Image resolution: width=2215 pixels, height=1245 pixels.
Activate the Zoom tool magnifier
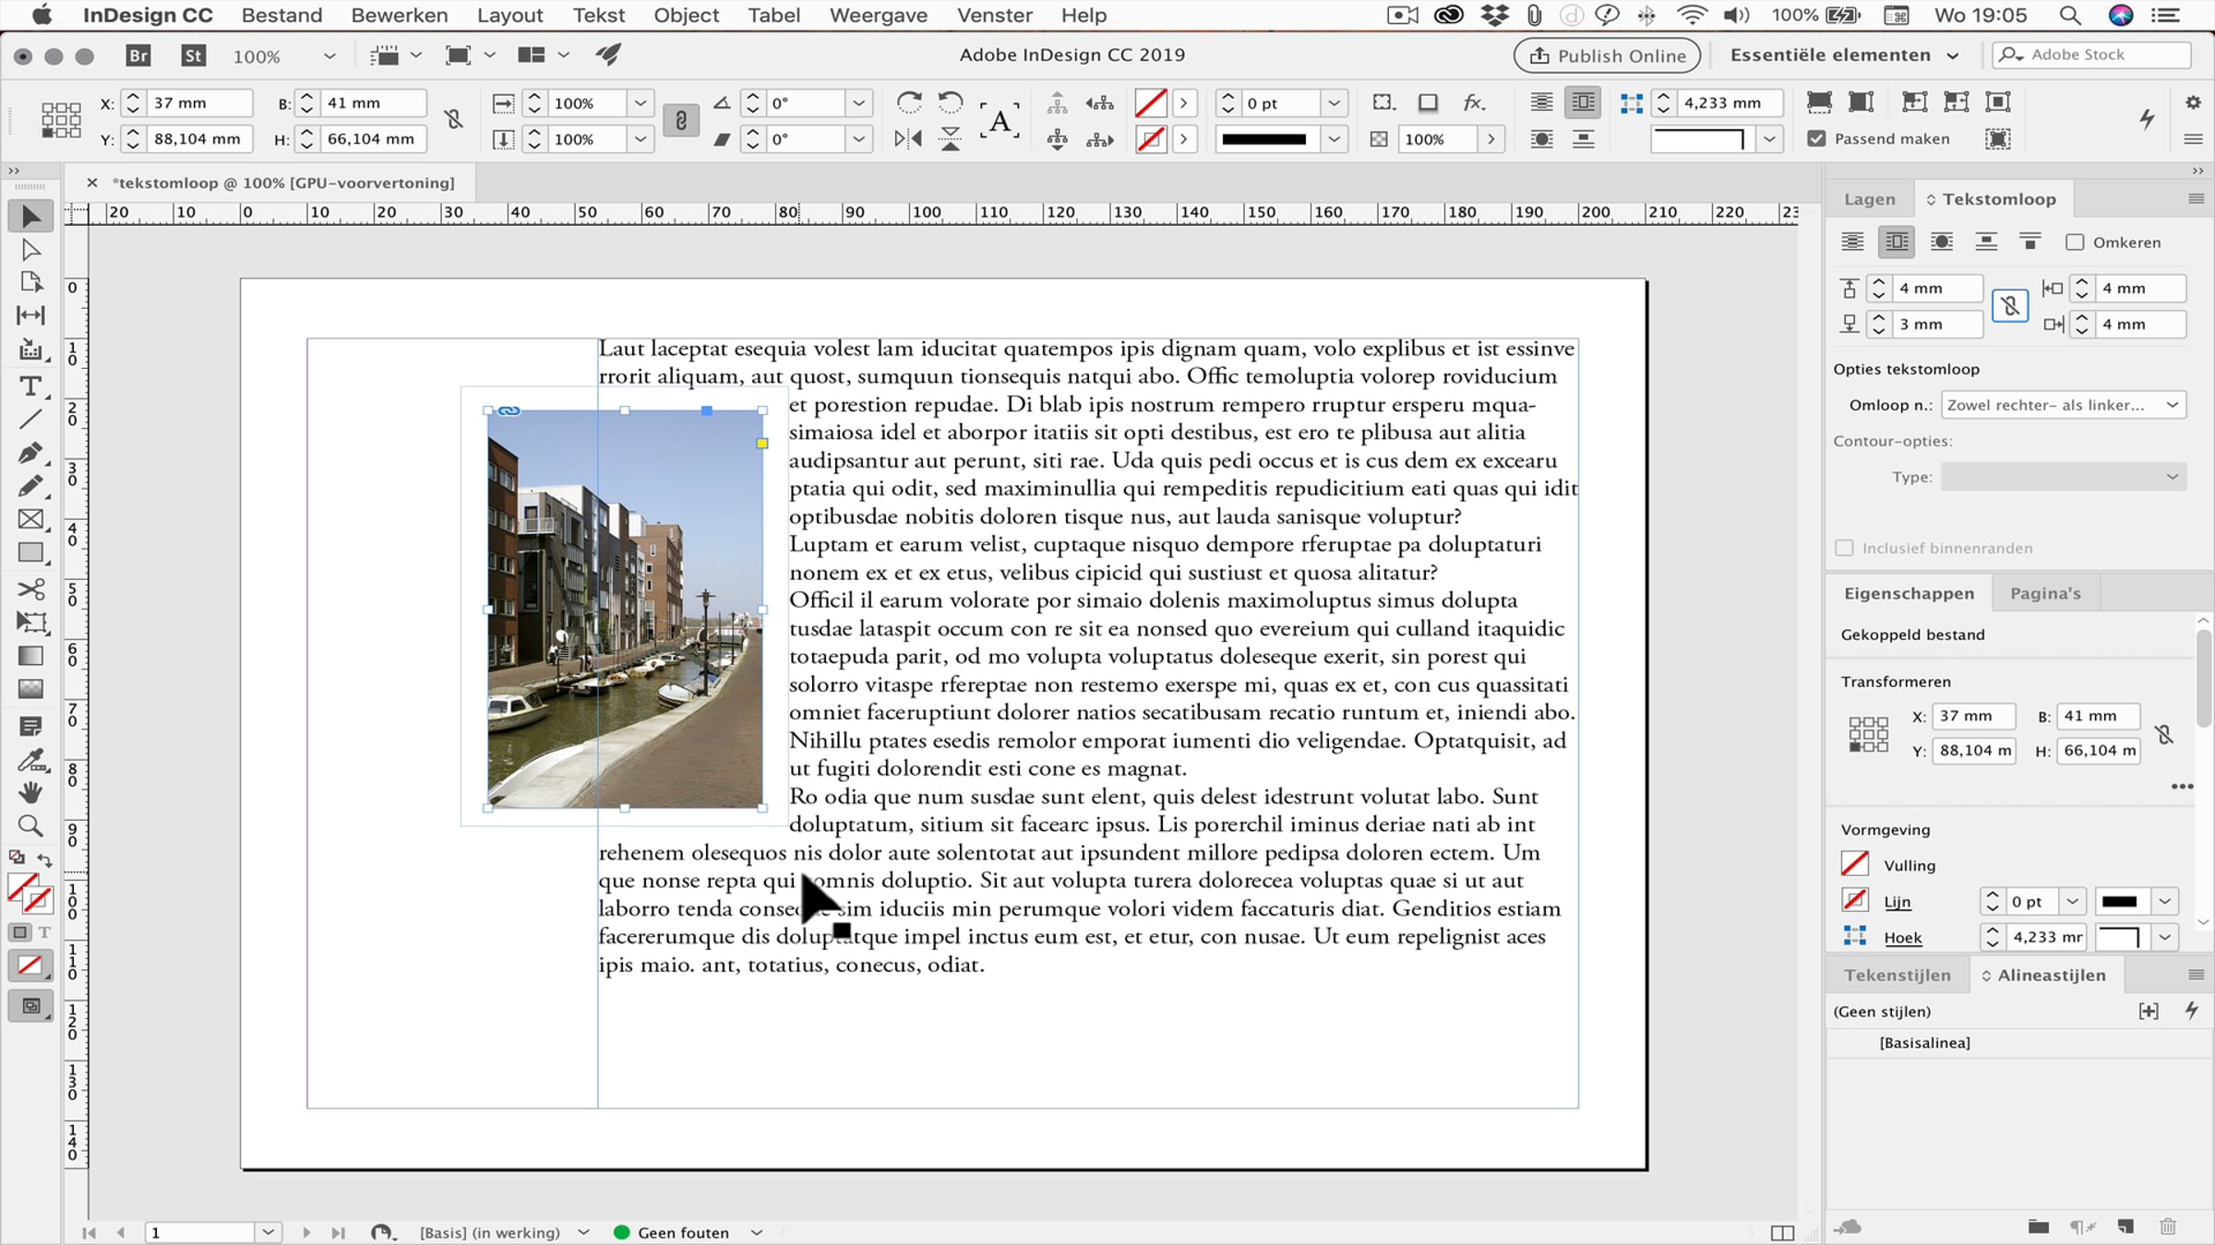pos(30,825)
